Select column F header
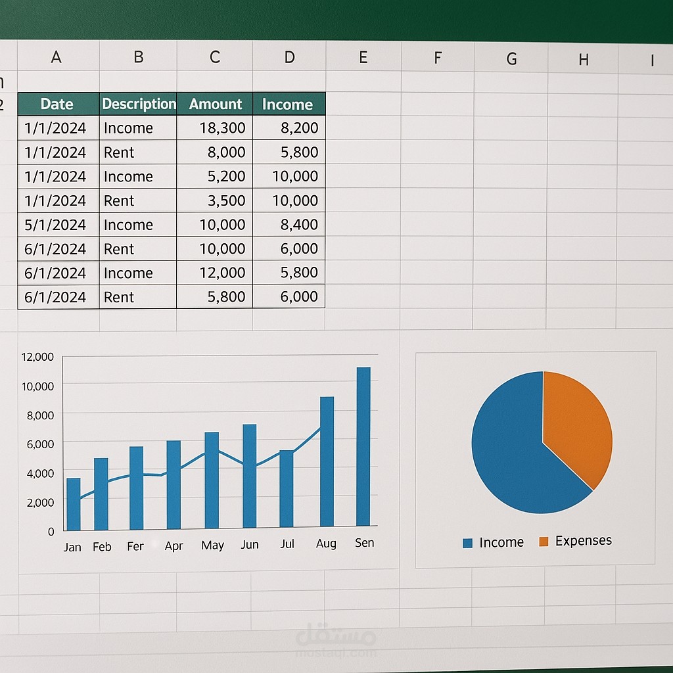 click(x=438, y=57)
